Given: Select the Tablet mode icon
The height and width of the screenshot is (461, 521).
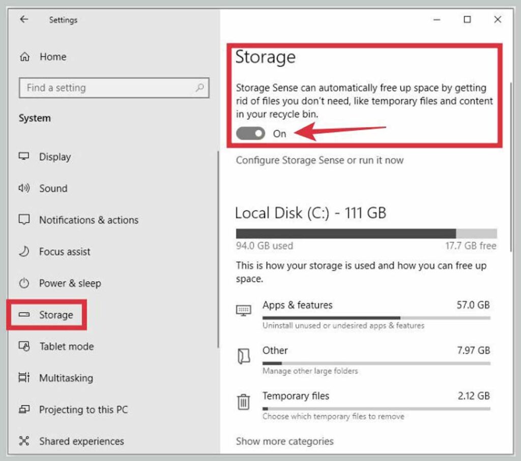Looking at the screenshot, I should (x=23, y=347).
